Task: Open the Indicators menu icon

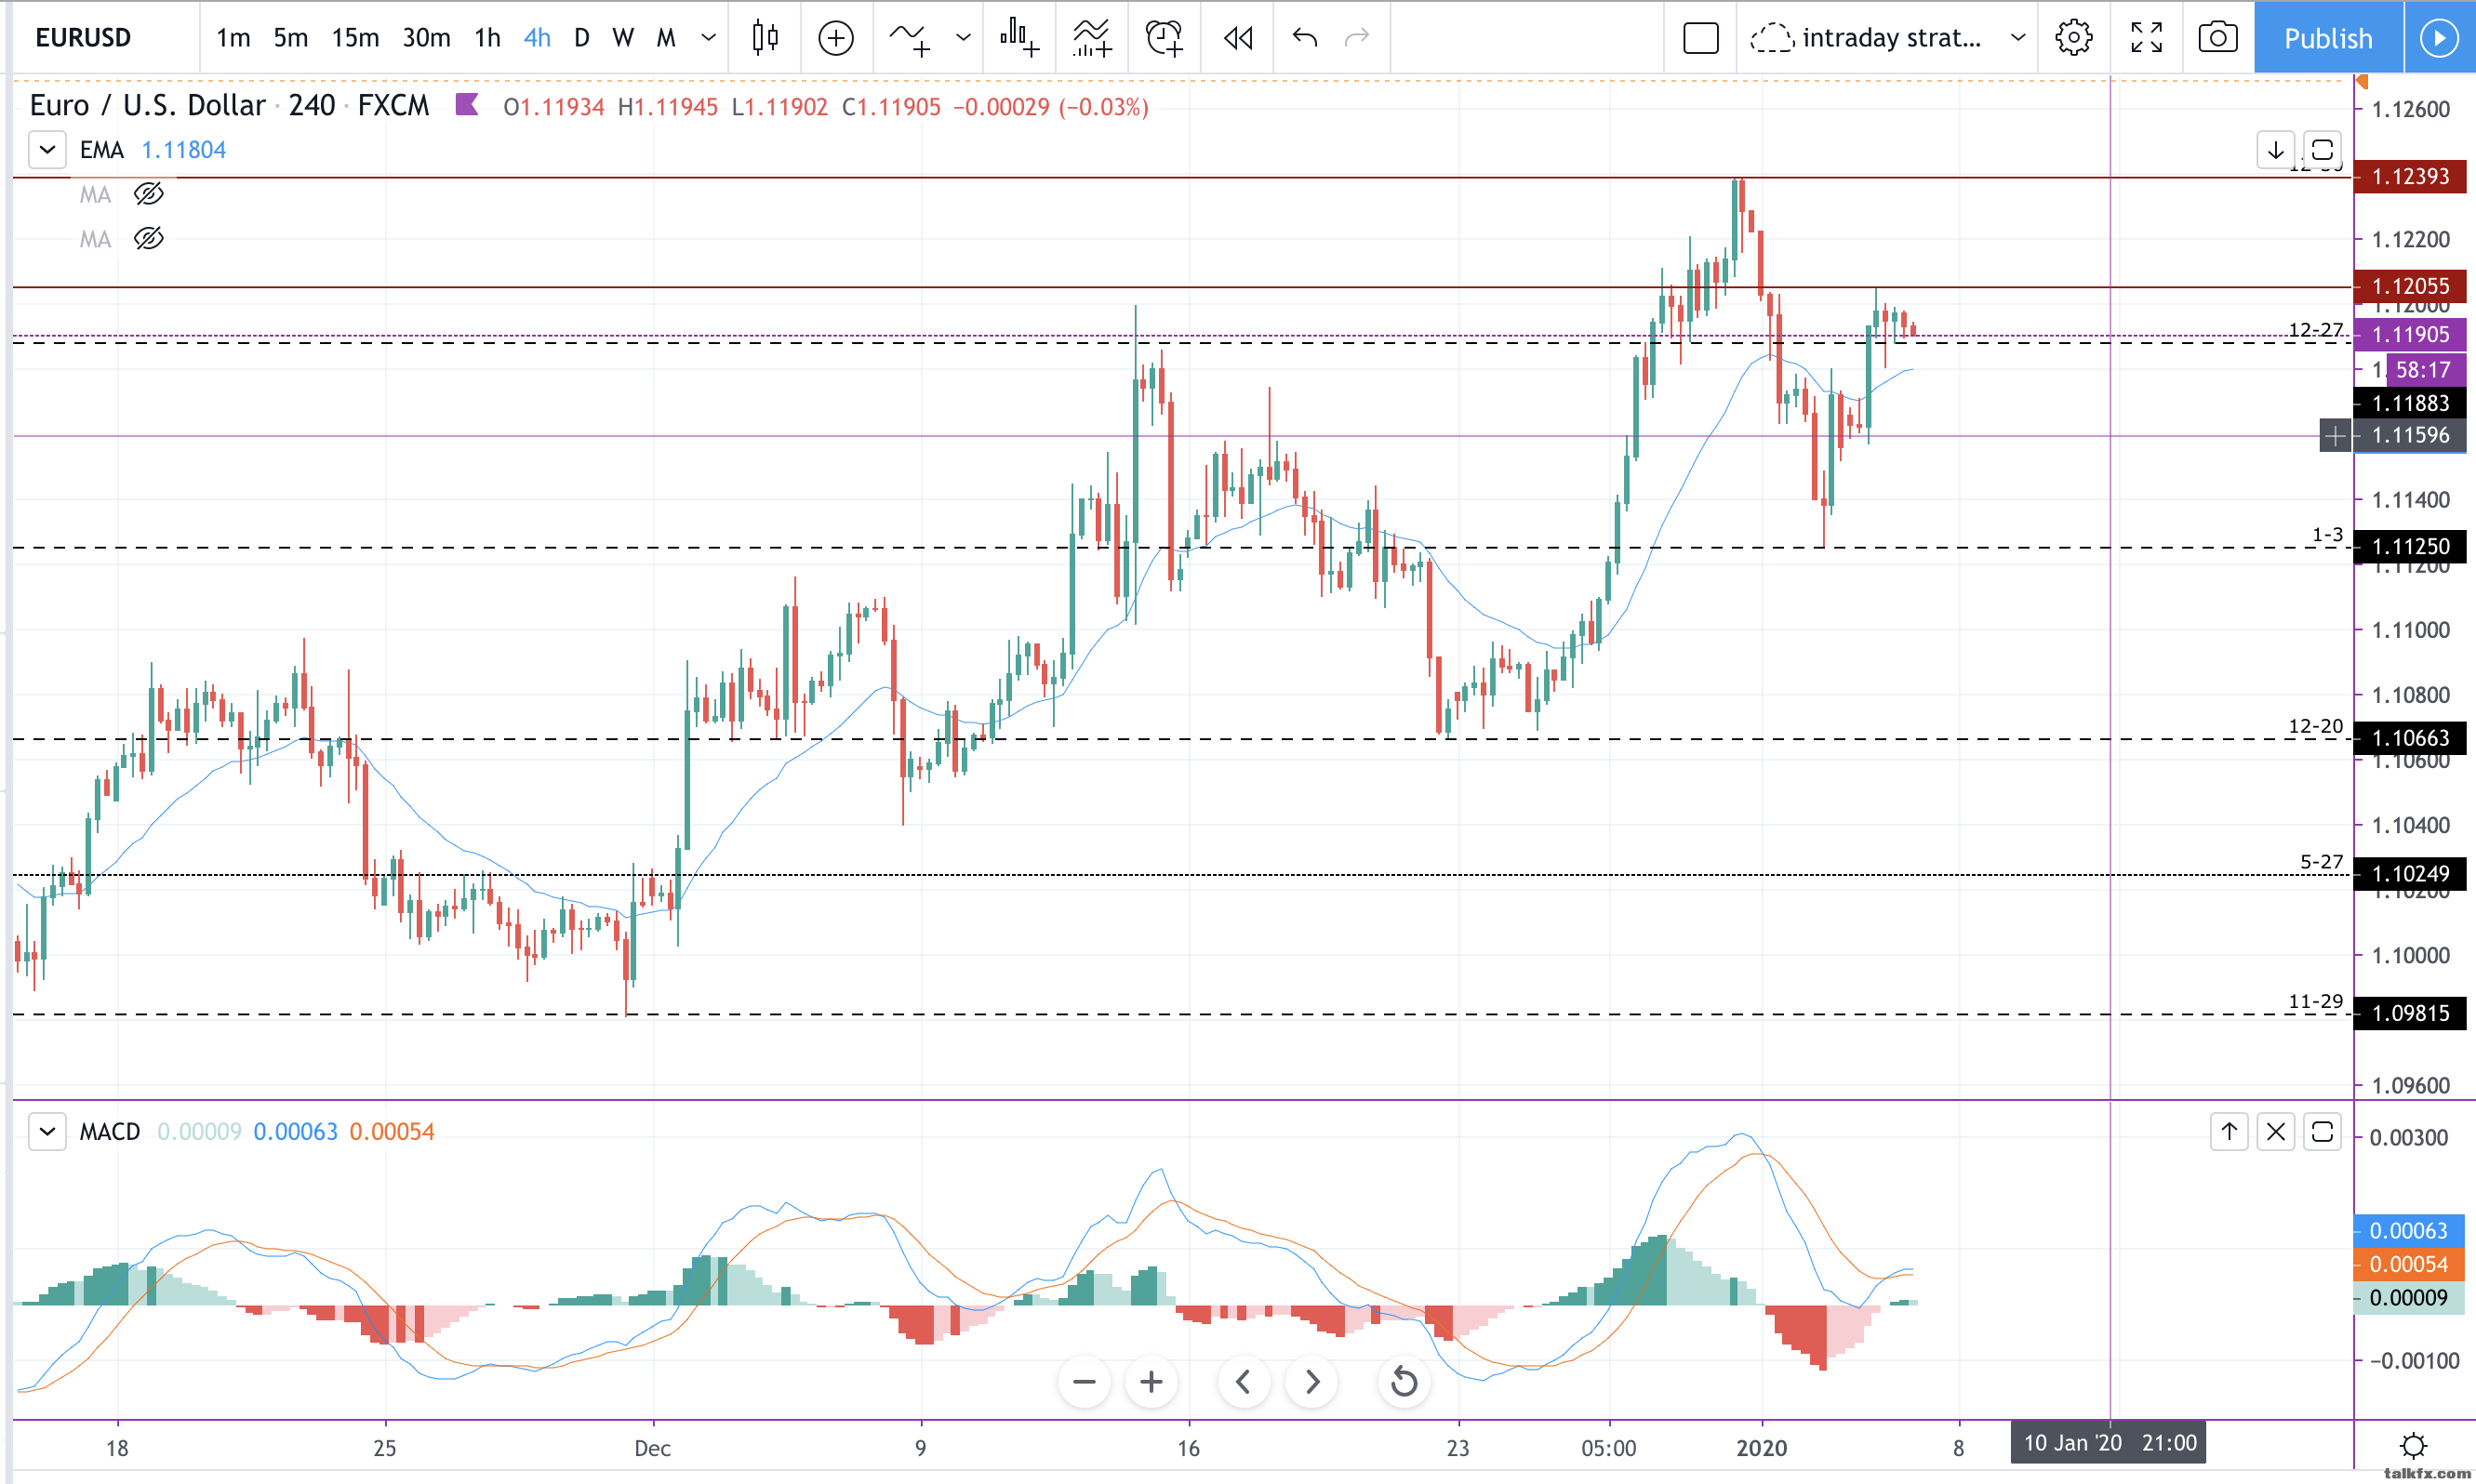Action: (x=910, y=38)
